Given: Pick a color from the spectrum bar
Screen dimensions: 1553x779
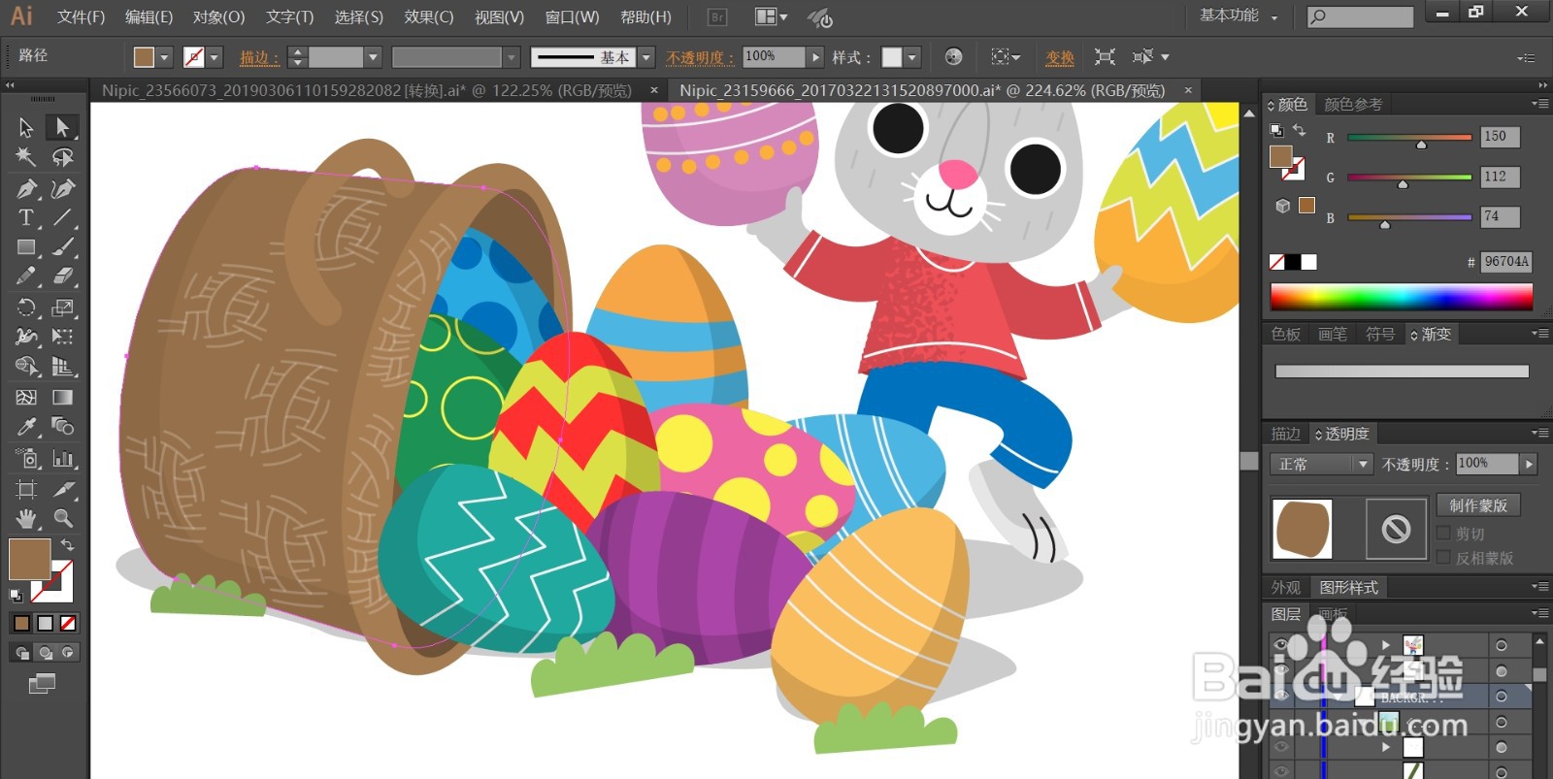Looking at the screenshot, I should coord(1402,296).
